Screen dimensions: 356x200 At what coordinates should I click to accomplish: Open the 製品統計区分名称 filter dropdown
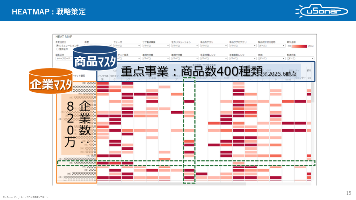coord(272,46)
